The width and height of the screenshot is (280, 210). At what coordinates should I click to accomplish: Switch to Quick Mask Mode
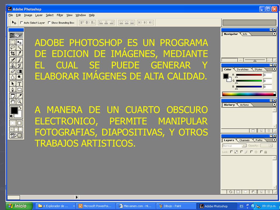(x=19, y=123)
